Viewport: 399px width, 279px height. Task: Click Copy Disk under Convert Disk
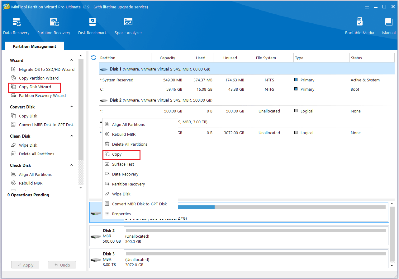point(24,116)
